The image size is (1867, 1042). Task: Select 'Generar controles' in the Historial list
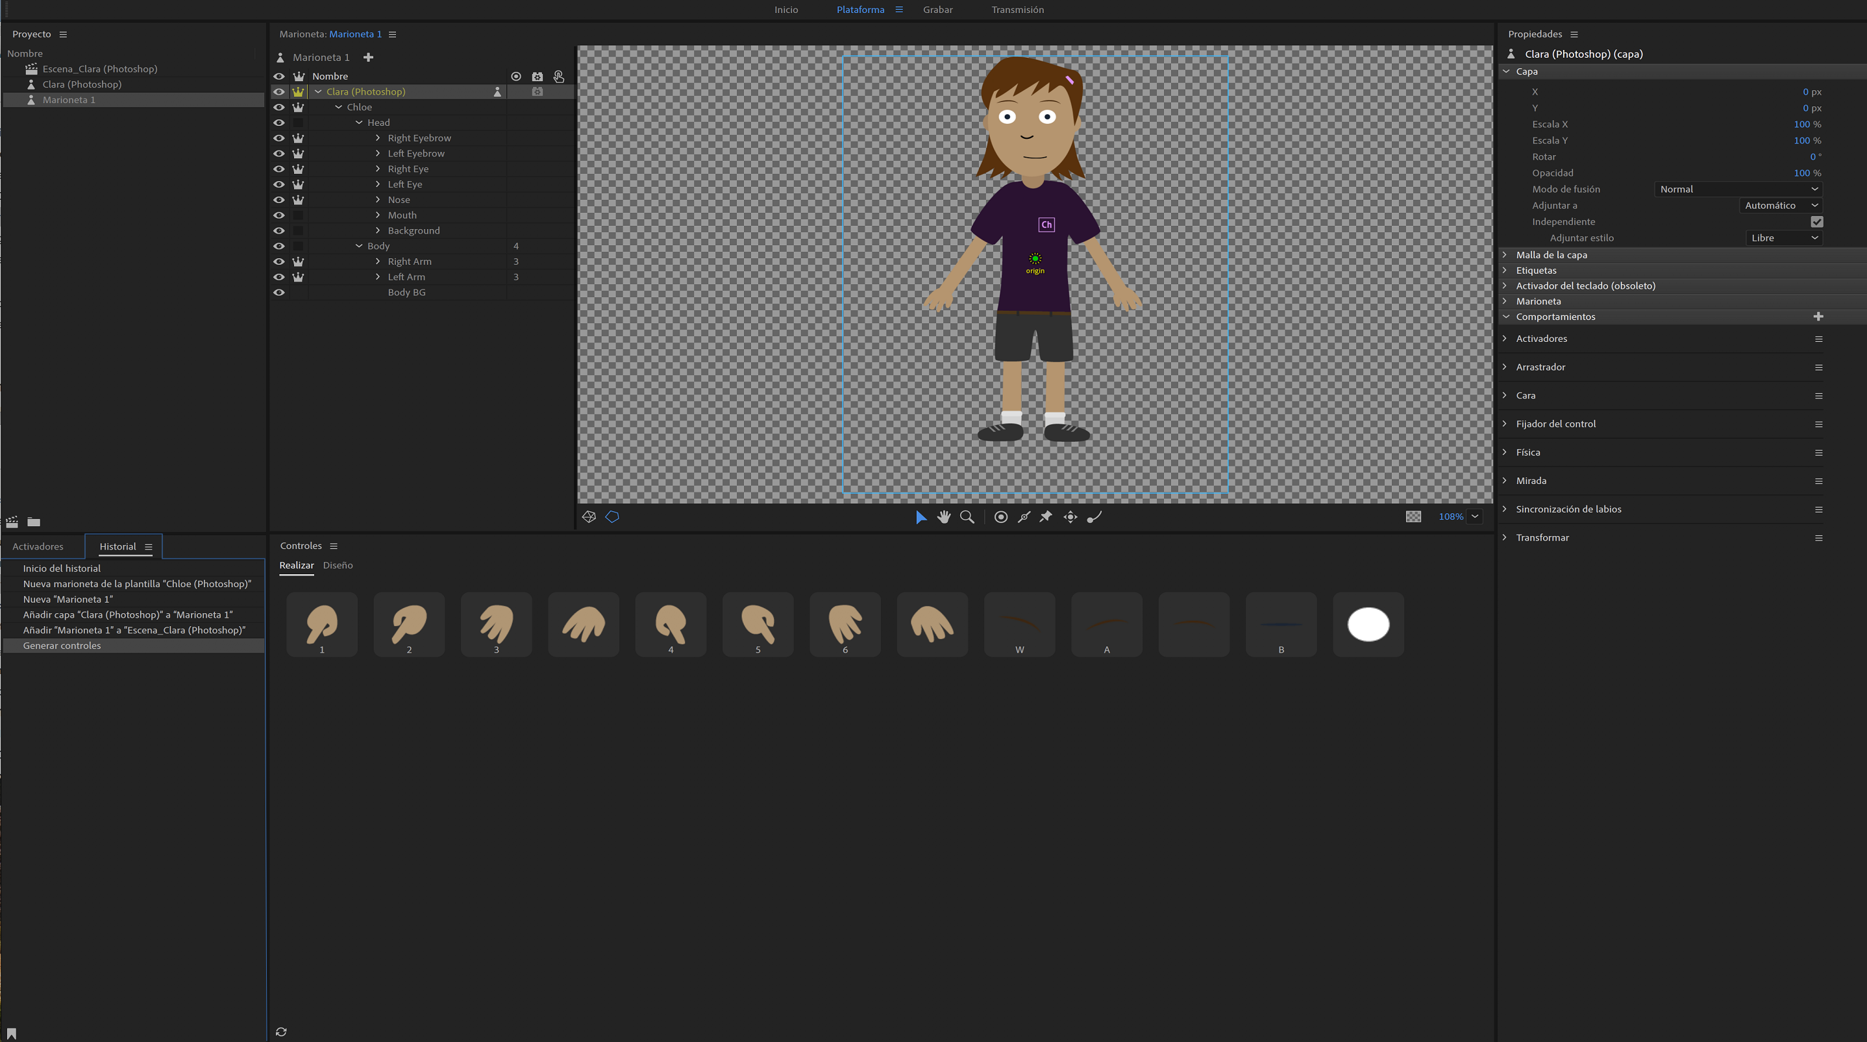(62, 645)
